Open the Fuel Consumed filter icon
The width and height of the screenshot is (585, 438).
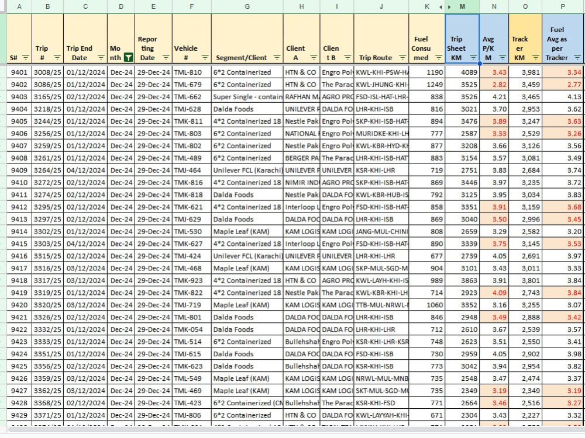pos(439,58)
